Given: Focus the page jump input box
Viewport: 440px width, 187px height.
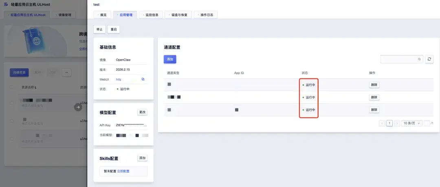Looking at the screenshot, I should (427, 123).
